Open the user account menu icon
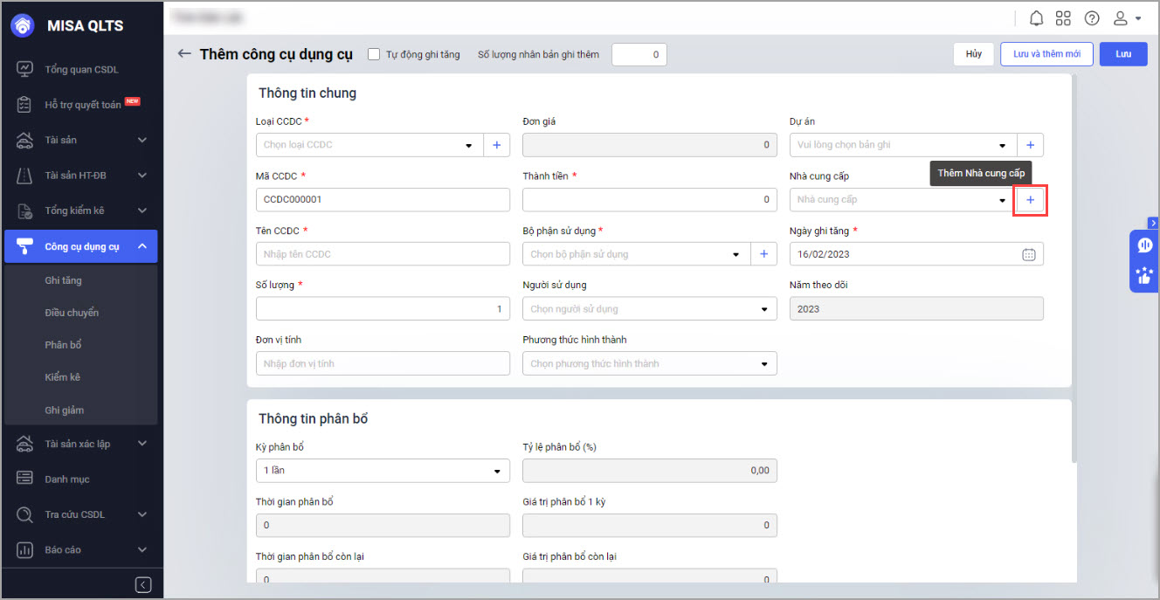This screenshot has height=600, width=1160. (1126, 18)
